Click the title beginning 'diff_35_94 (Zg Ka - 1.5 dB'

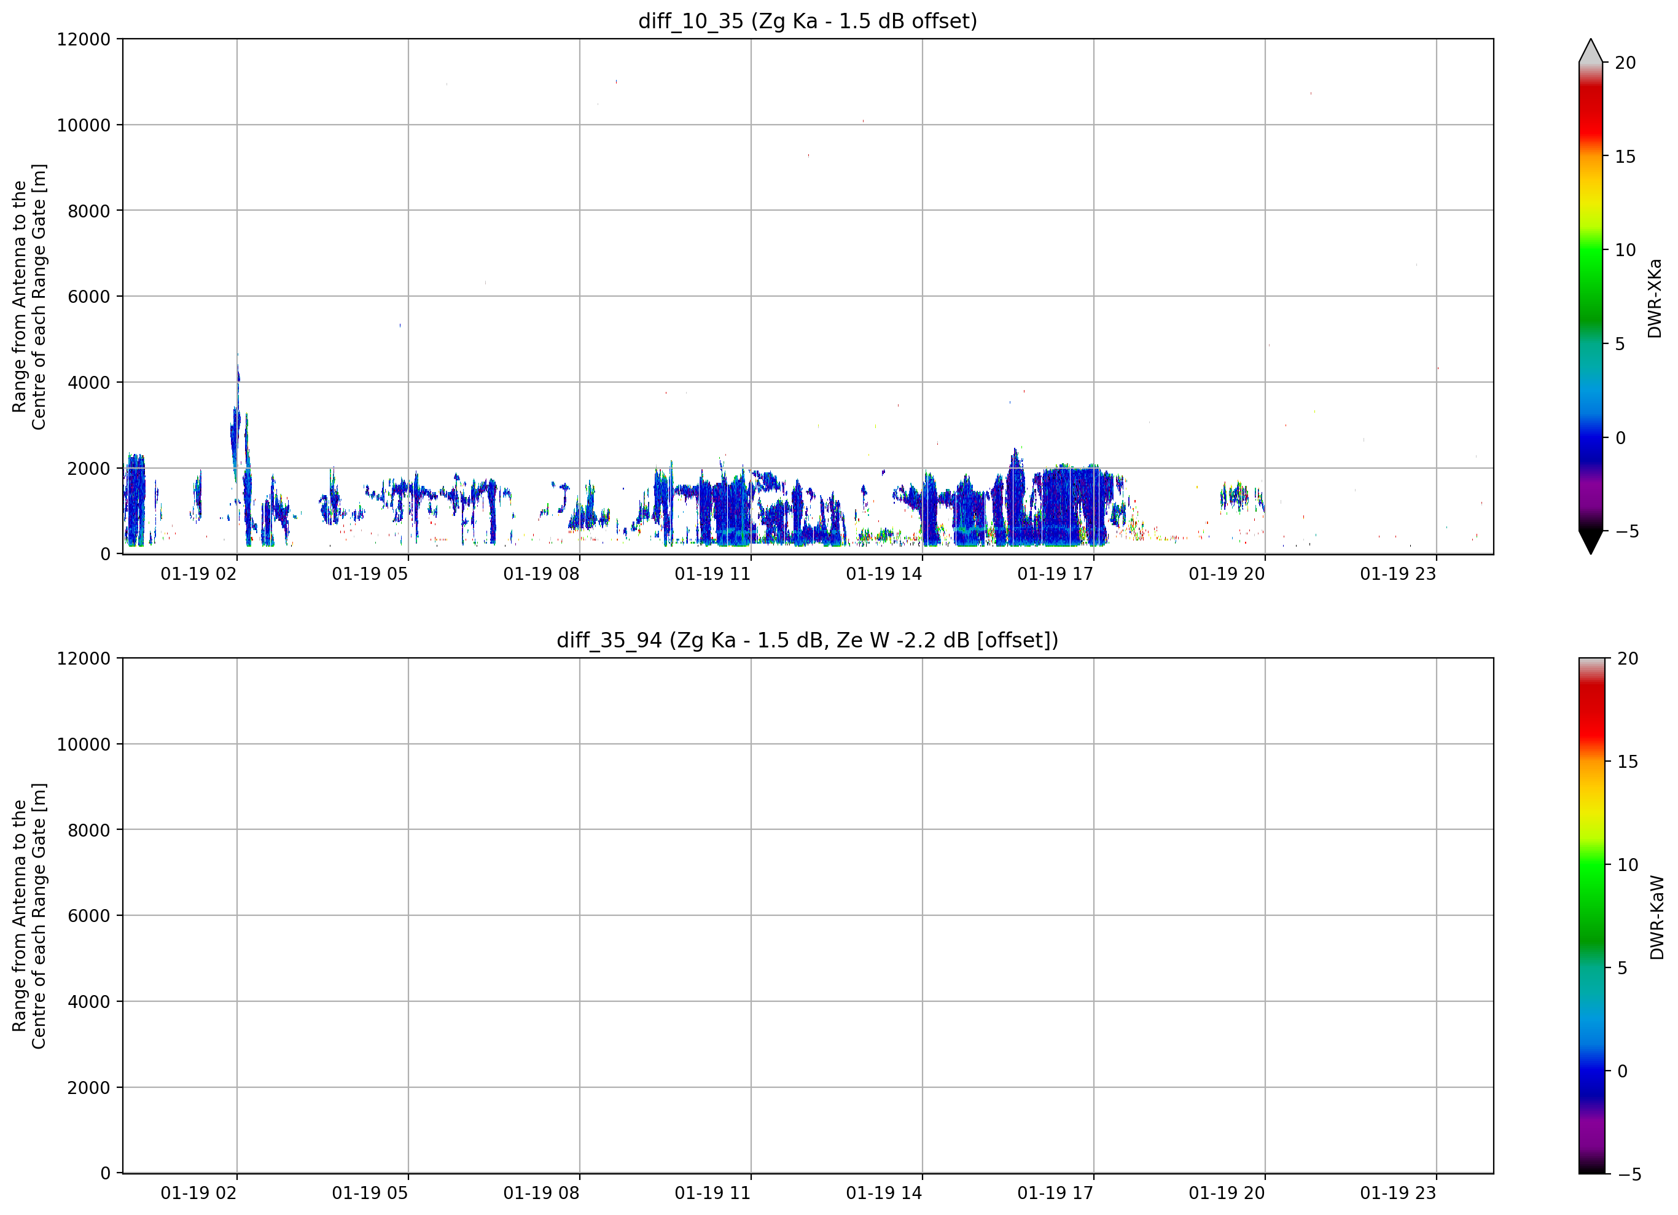pos(807,640)
